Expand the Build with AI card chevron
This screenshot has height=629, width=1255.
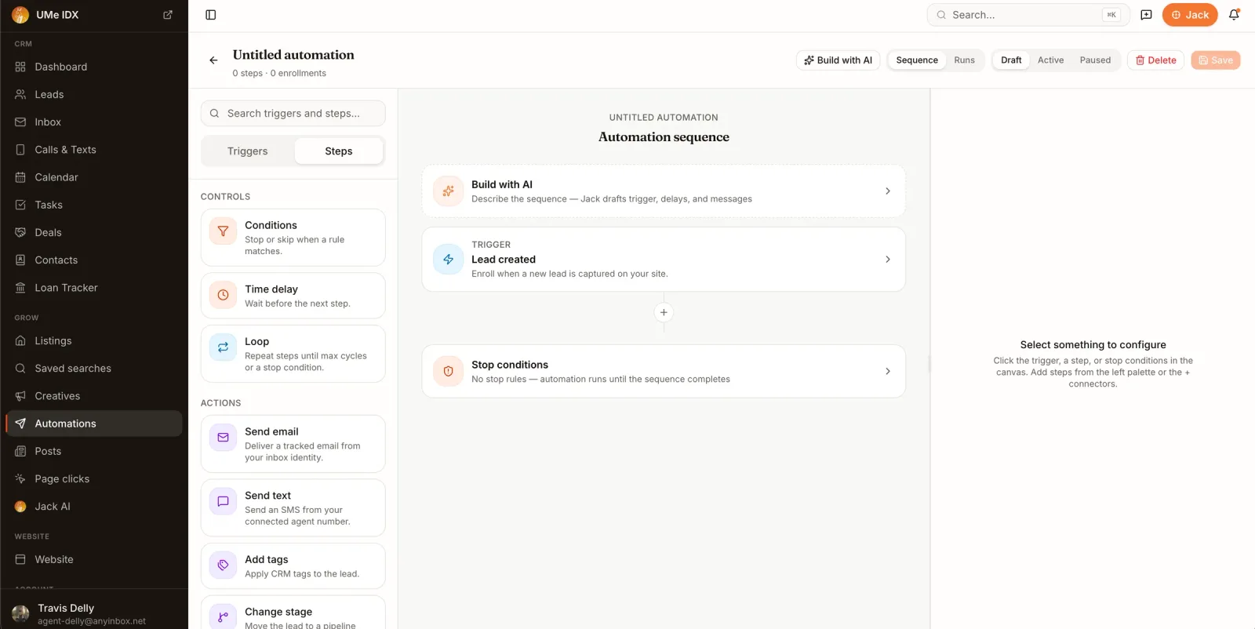887,191
